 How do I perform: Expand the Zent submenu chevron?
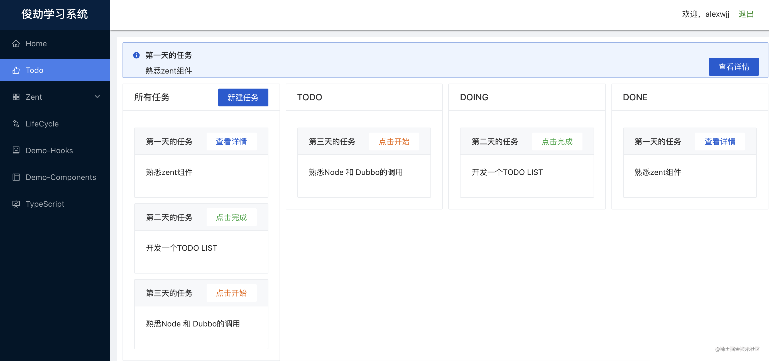[x=97, y=97]
